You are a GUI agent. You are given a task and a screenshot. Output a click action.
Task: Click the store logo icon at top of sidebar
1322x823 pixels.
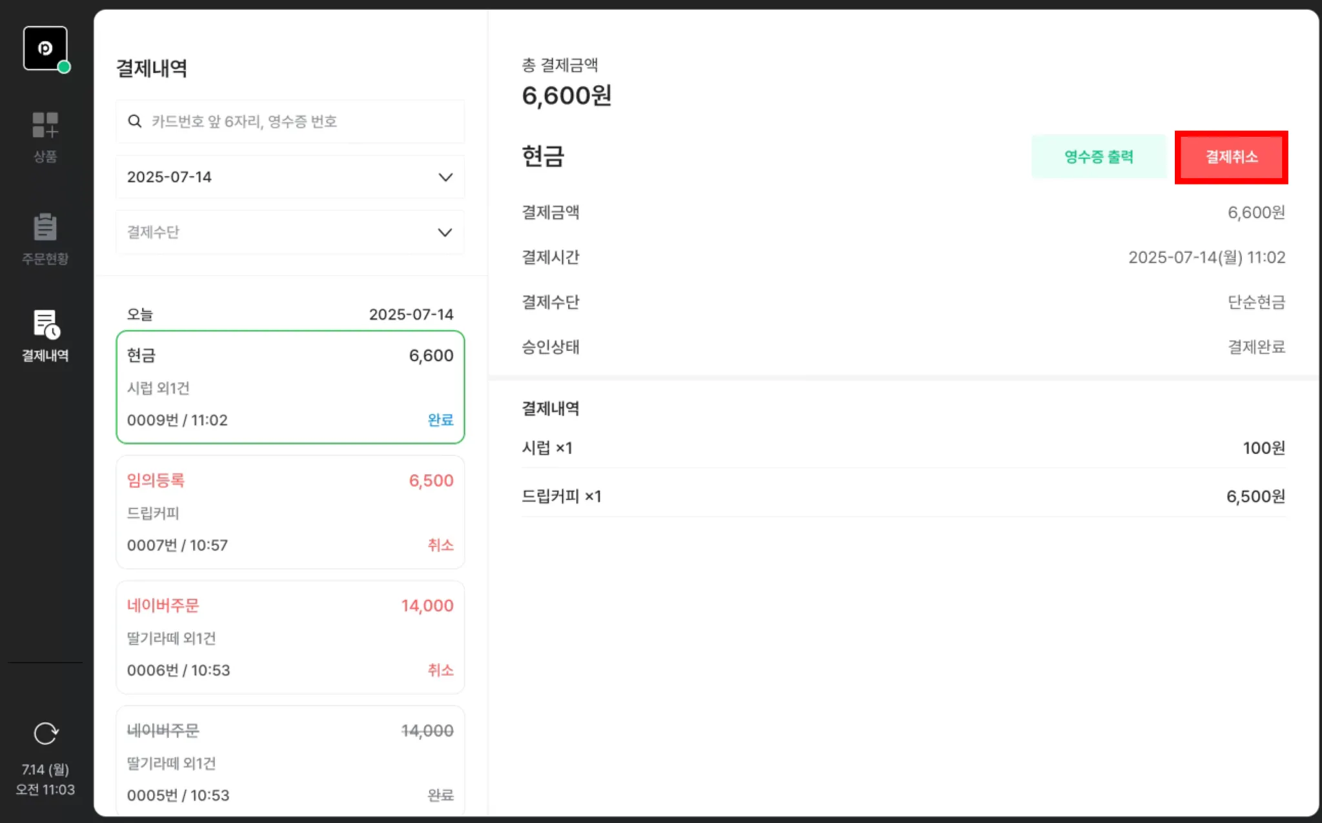45,48
